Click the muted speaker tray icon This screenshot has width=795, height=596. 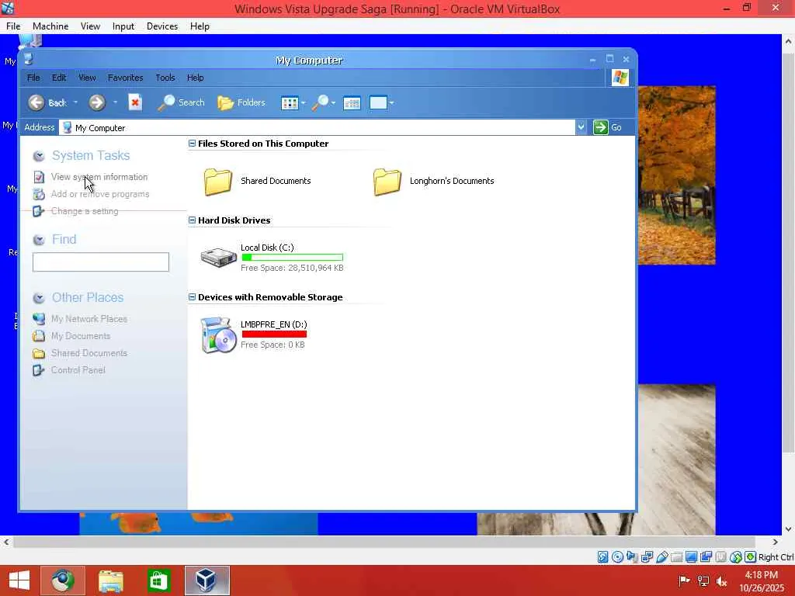(721, 580)
